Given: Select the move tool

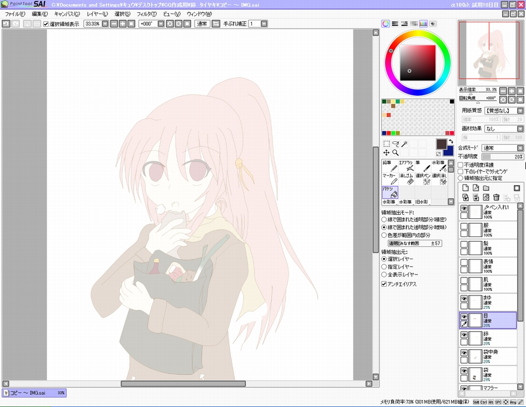Looking at the screenshot, I should [x=386, y=152].
